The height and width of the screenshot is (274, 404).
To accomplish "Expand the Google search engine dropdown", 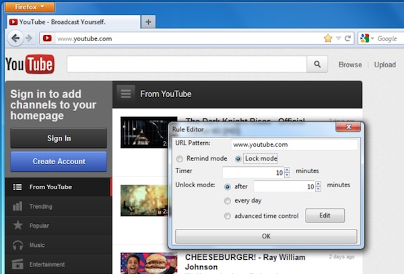I will 372,38.
